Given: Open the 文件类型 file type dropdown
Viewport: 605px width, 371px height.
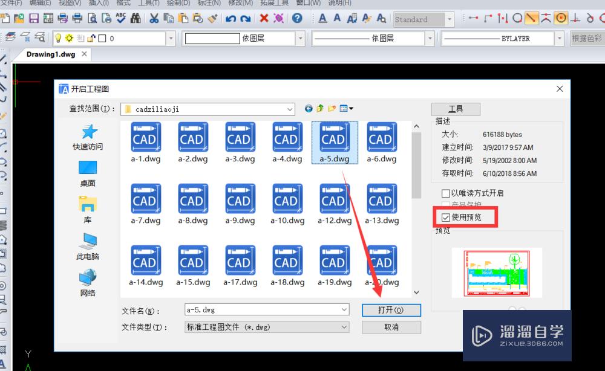Looking at the screenshot, I should tap(344, 326).
